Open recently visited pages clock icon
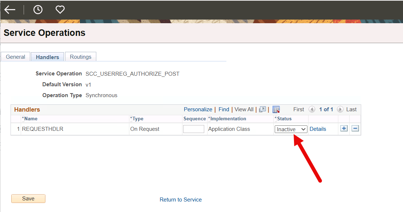403x212 pixels. click(x=38, y=10)
